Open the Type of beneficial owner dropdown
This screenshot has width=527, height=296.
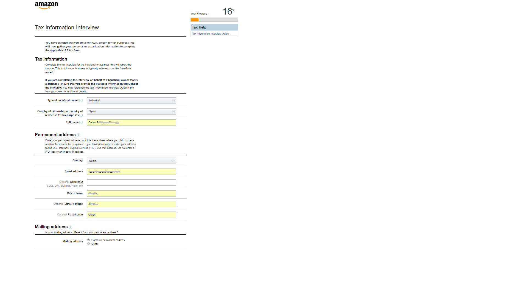pos(131,101)
